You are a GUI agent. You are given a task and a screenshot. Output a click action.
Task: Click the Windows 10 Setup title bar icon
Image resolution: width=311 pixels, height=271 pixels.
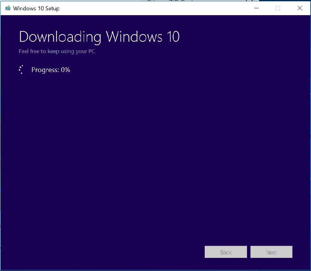coord(8,8)
